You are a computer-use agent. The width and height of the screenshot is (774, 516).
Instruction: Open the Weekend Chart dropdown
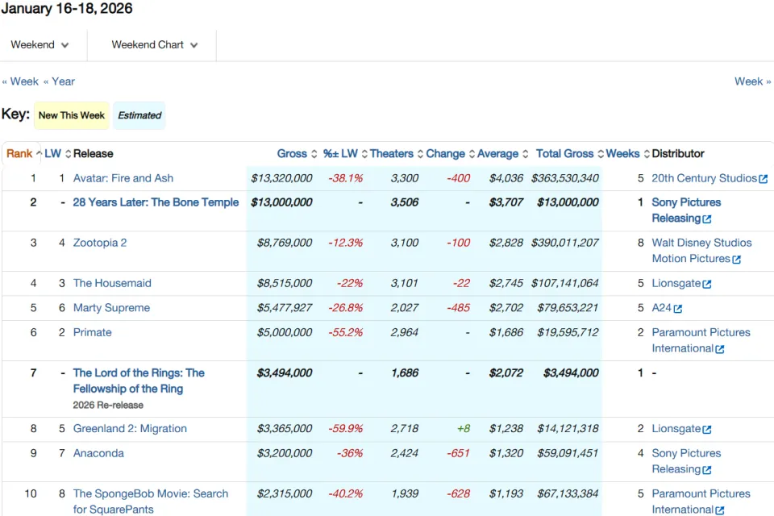pos(155,45)
